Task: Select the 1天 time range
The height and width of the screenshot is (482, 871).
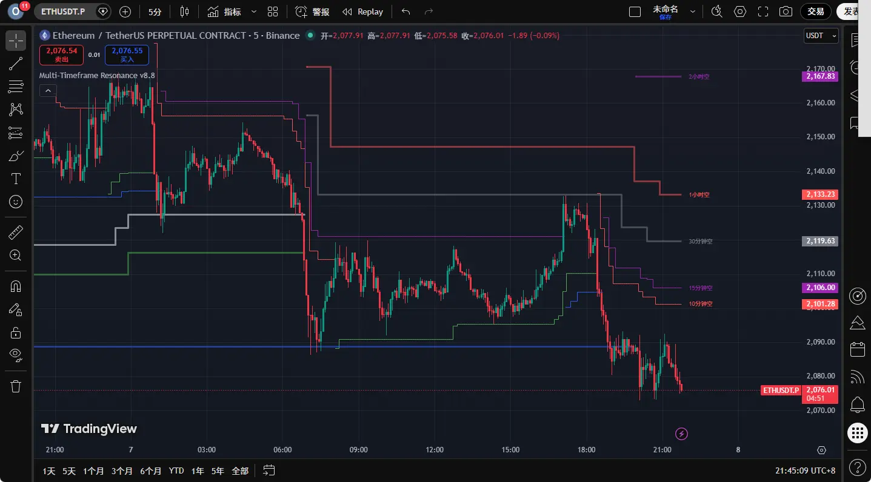Action: tap(49, 470)
